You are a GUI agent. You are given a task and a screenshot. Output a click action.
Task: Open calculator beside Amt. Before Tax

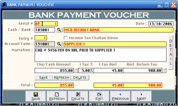(x=164, y=71)
